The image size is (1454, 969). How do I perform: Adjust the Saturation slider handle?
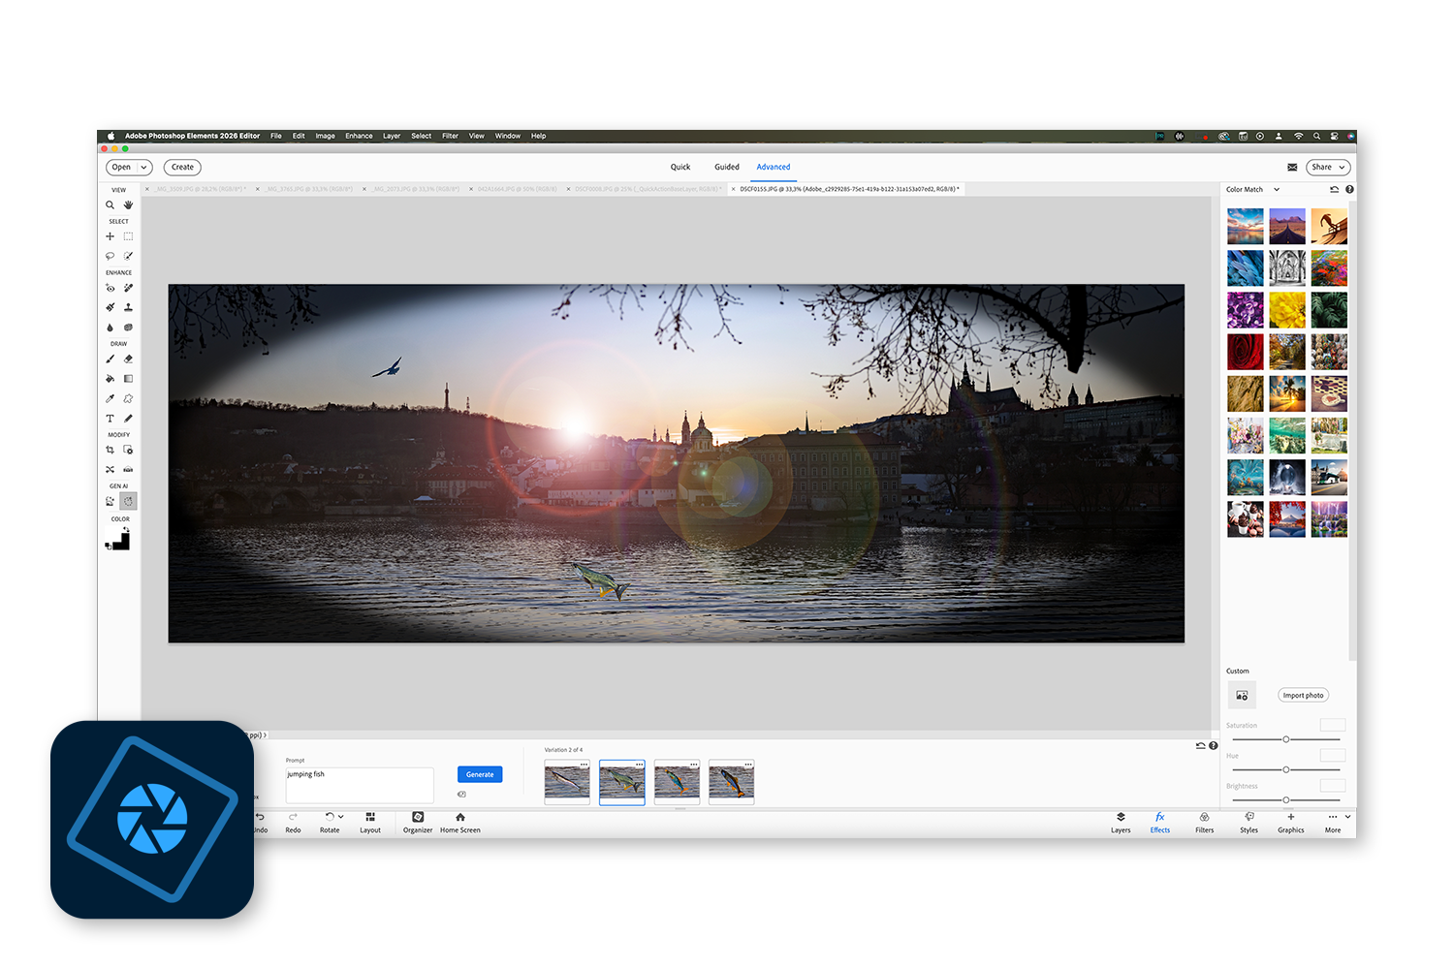(x=1286, y=739)
